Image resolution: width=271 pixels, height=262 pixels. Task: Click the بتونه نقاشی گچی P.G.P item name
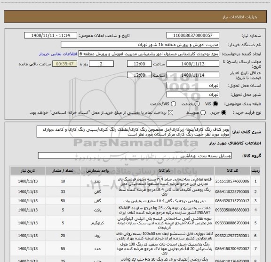[165, 223]
